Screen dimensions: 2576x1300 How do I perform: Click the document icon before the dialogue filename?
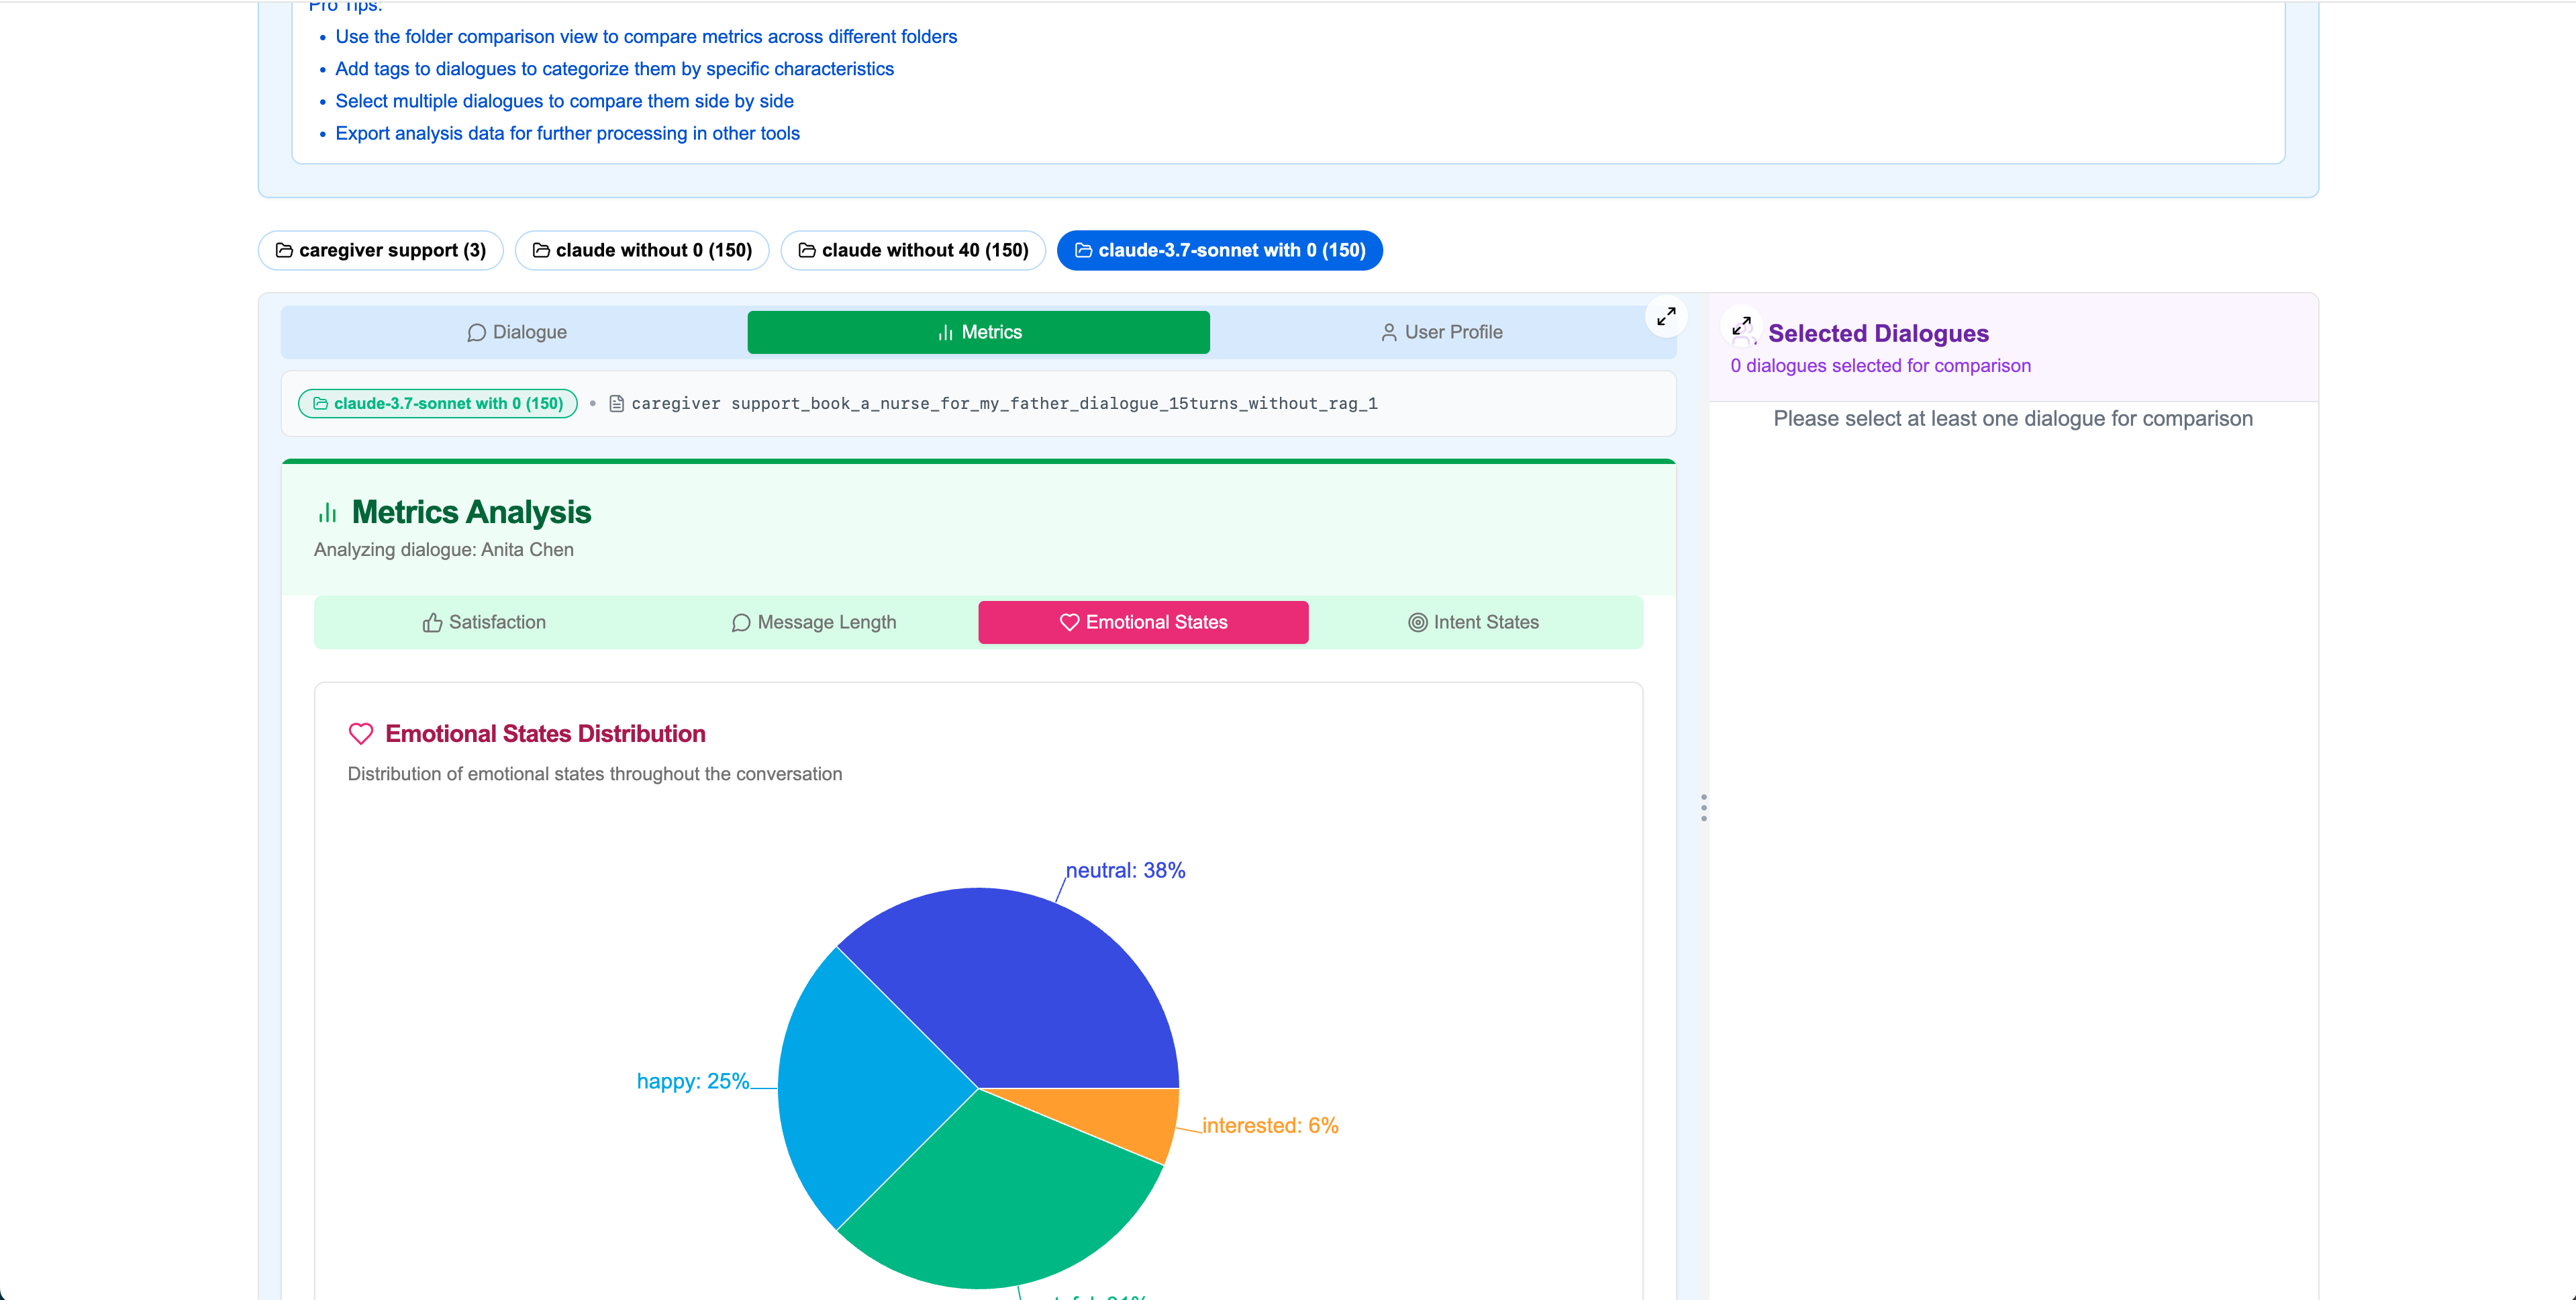click(x=617, y=404)
